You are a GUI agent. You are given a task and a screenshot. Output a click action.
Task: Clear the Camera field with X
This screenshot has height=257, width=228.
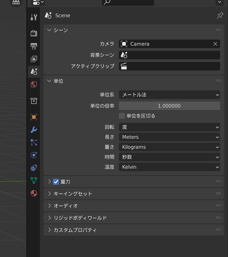(215, 44)
